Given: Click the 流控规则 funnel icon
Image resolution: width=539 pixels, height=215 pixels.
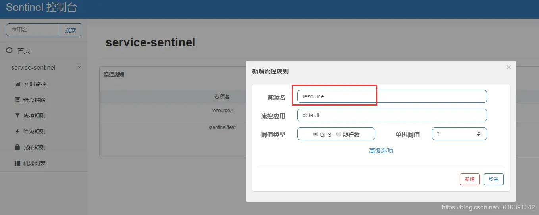Looking at the screenshot, I should [17, 116].
